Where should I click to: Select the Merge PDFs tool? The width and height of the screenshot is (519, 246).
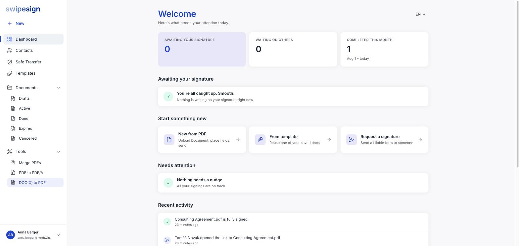tap(35, 162)
